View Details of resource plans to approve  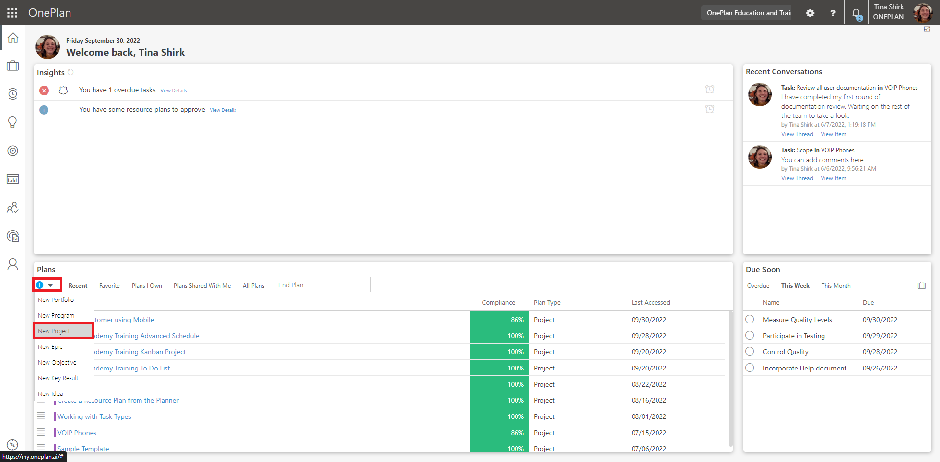[223, 110]
